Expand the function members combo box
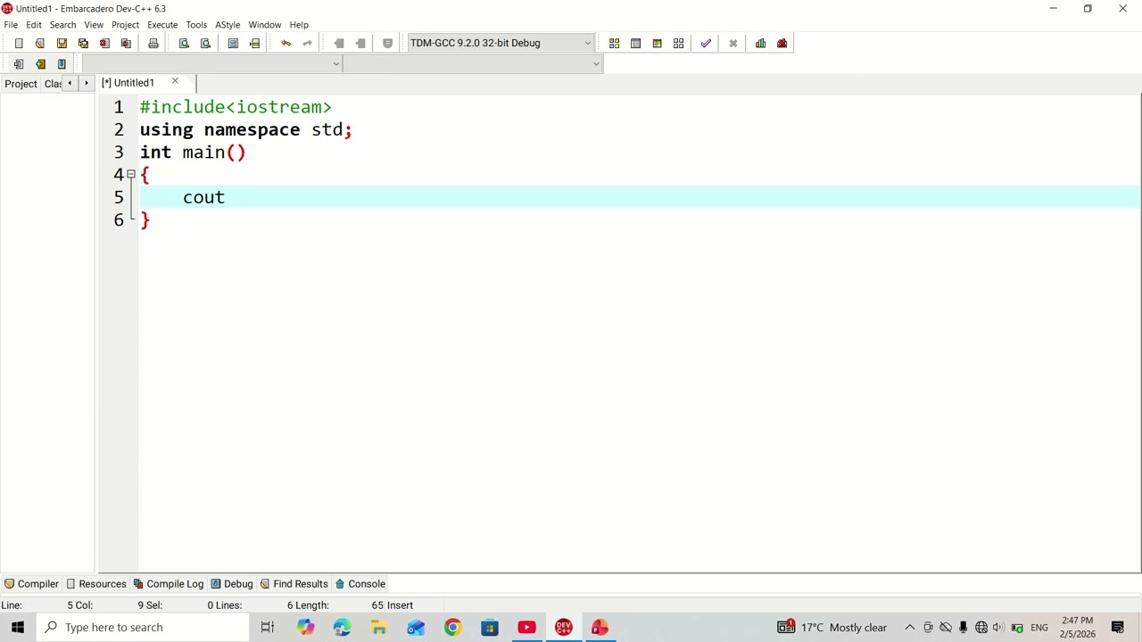This screenshot has height=642, width=1142. pos(473,63)
